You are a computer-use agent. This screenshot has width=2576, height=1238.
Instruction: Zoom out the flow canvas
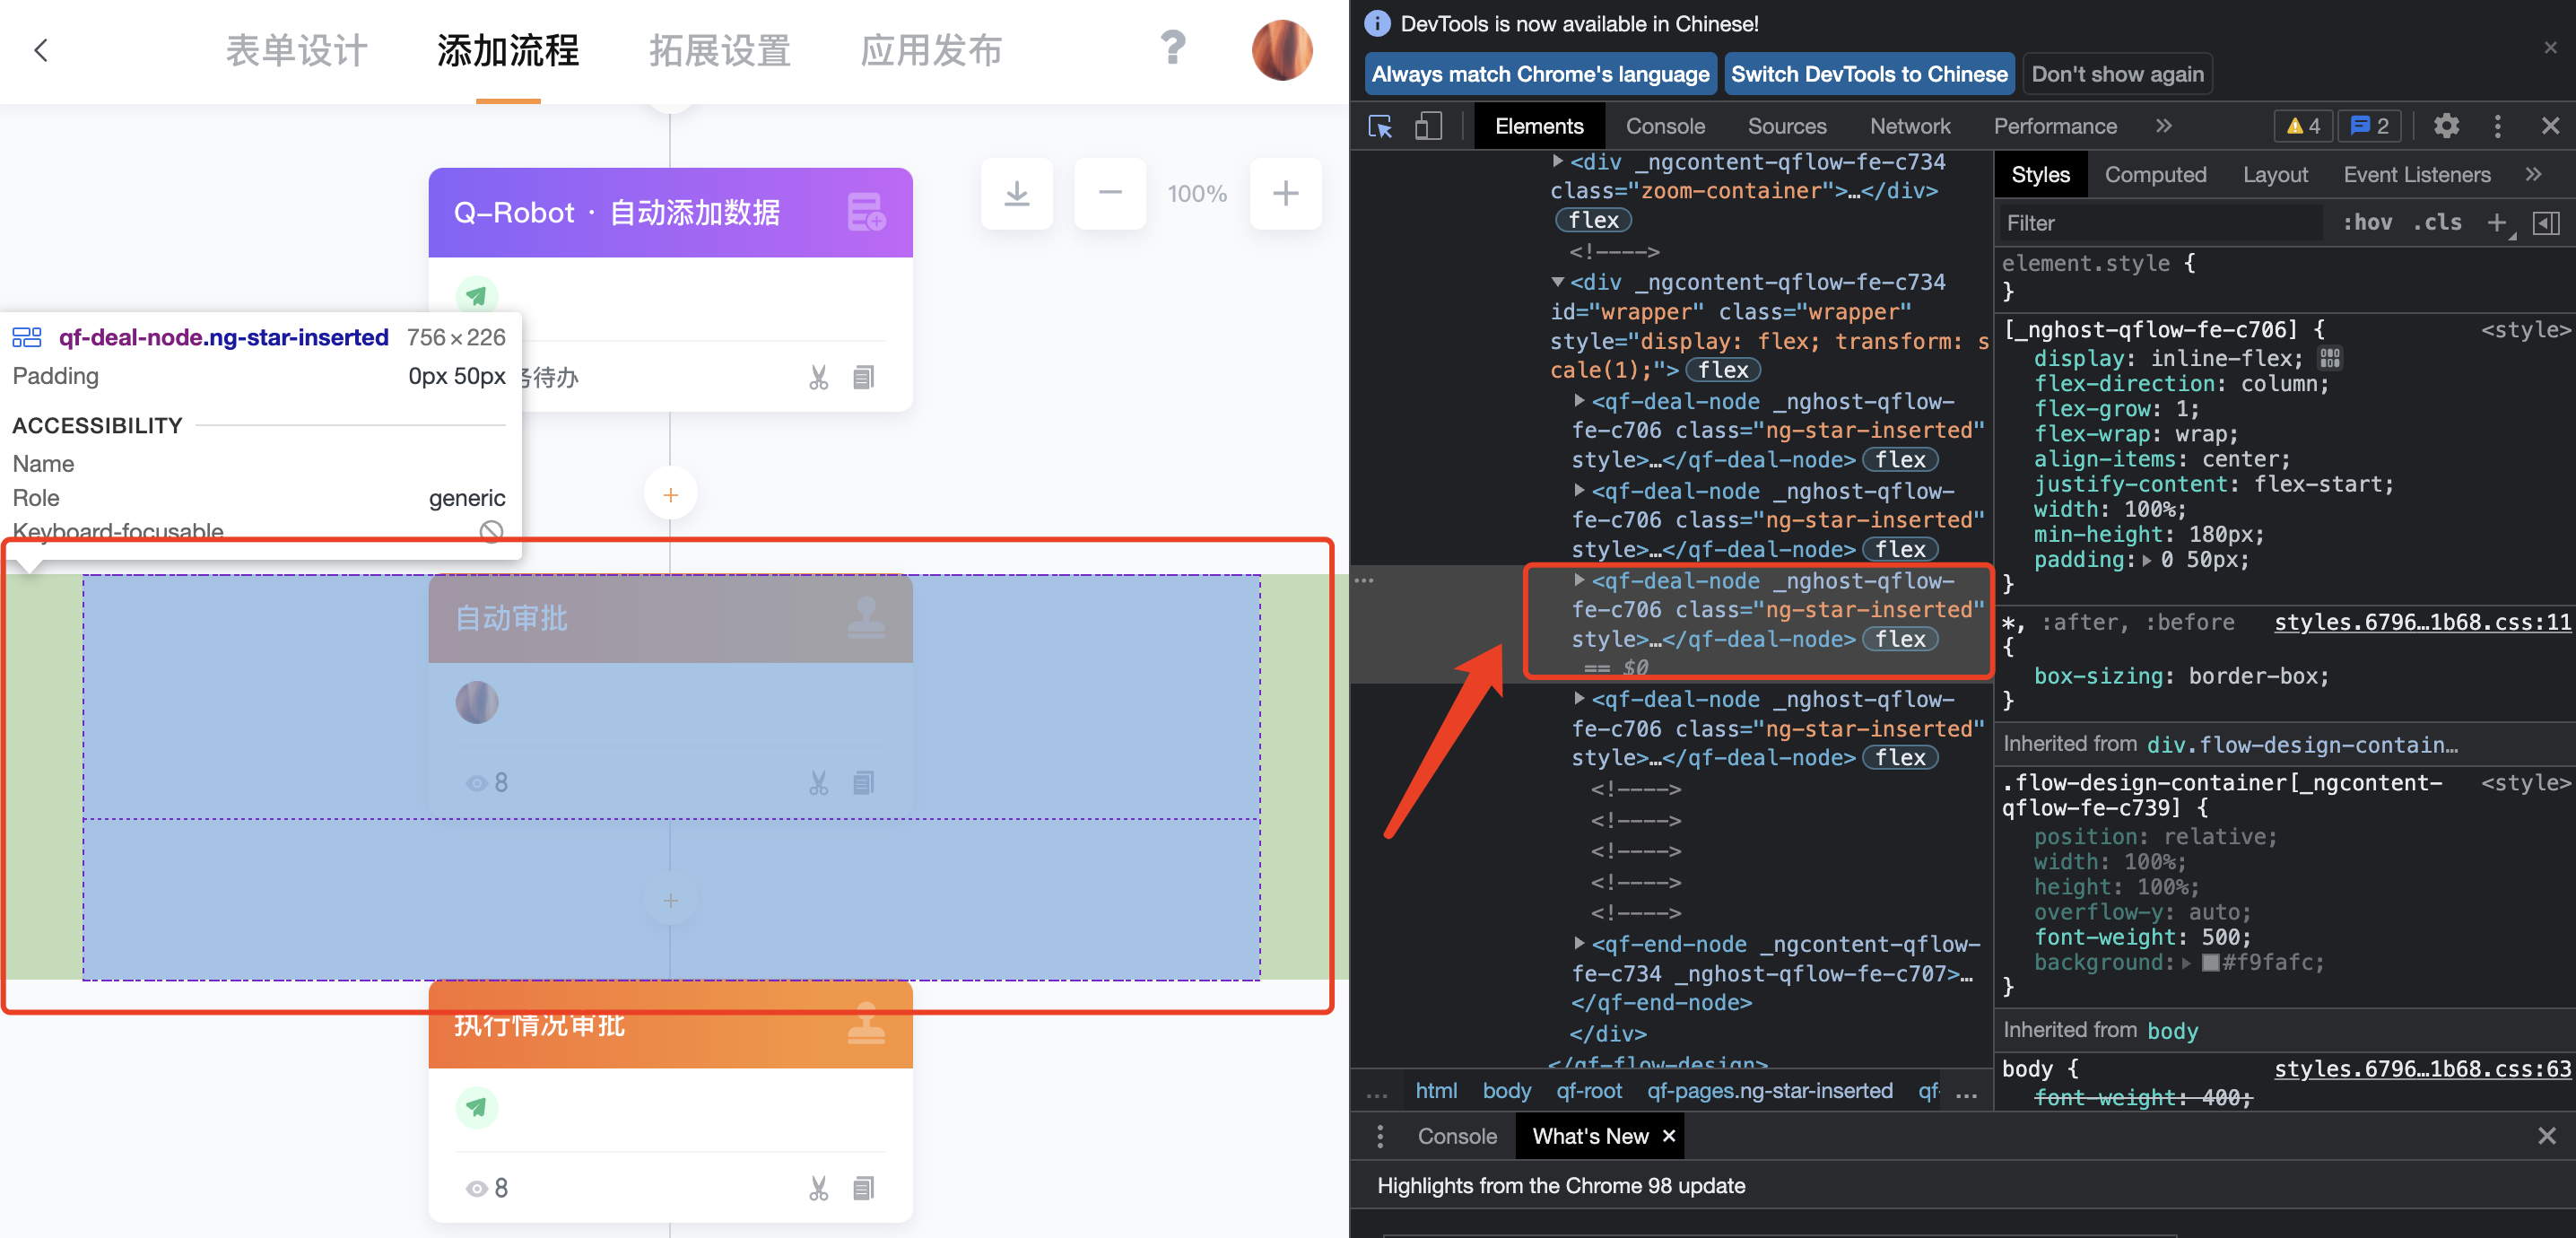[1110, 193]
